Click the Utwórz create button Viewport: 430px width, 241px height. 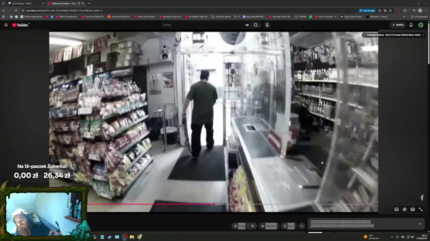(x=398, y=25)
